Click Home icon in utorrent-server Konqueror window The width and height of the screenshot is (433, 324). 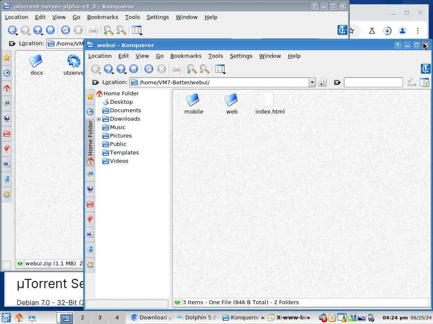pos(50,30)
